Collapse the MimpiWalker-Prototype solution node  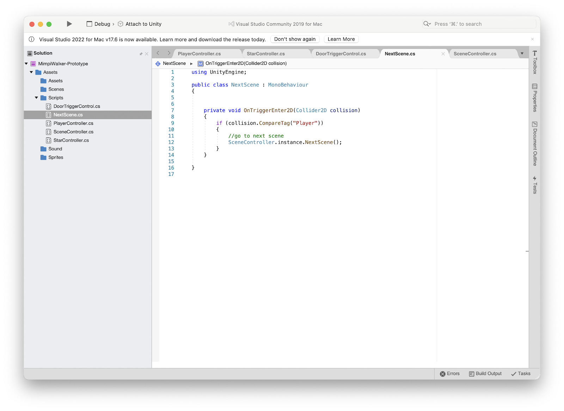26,64
